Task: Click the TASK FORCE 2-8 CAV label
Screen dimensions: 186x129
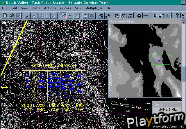Action: 54,65
